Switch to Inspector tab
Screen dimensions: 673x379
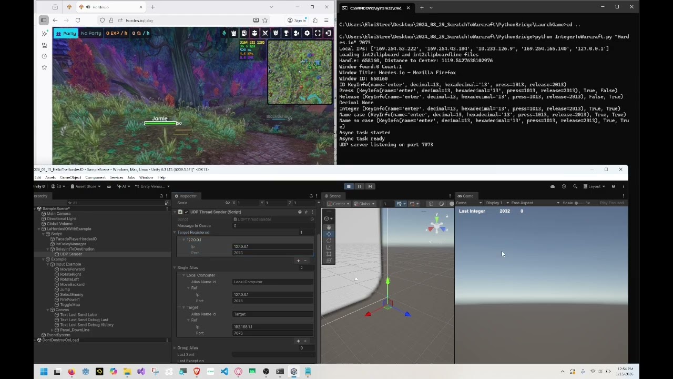click(x=186, y=196)
